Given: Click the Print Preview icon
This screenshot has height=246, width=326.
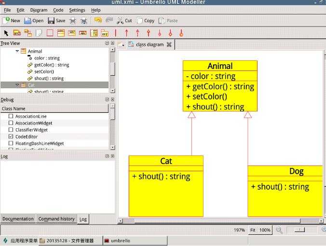Looking at the screenshot, I should coord(84,21).
